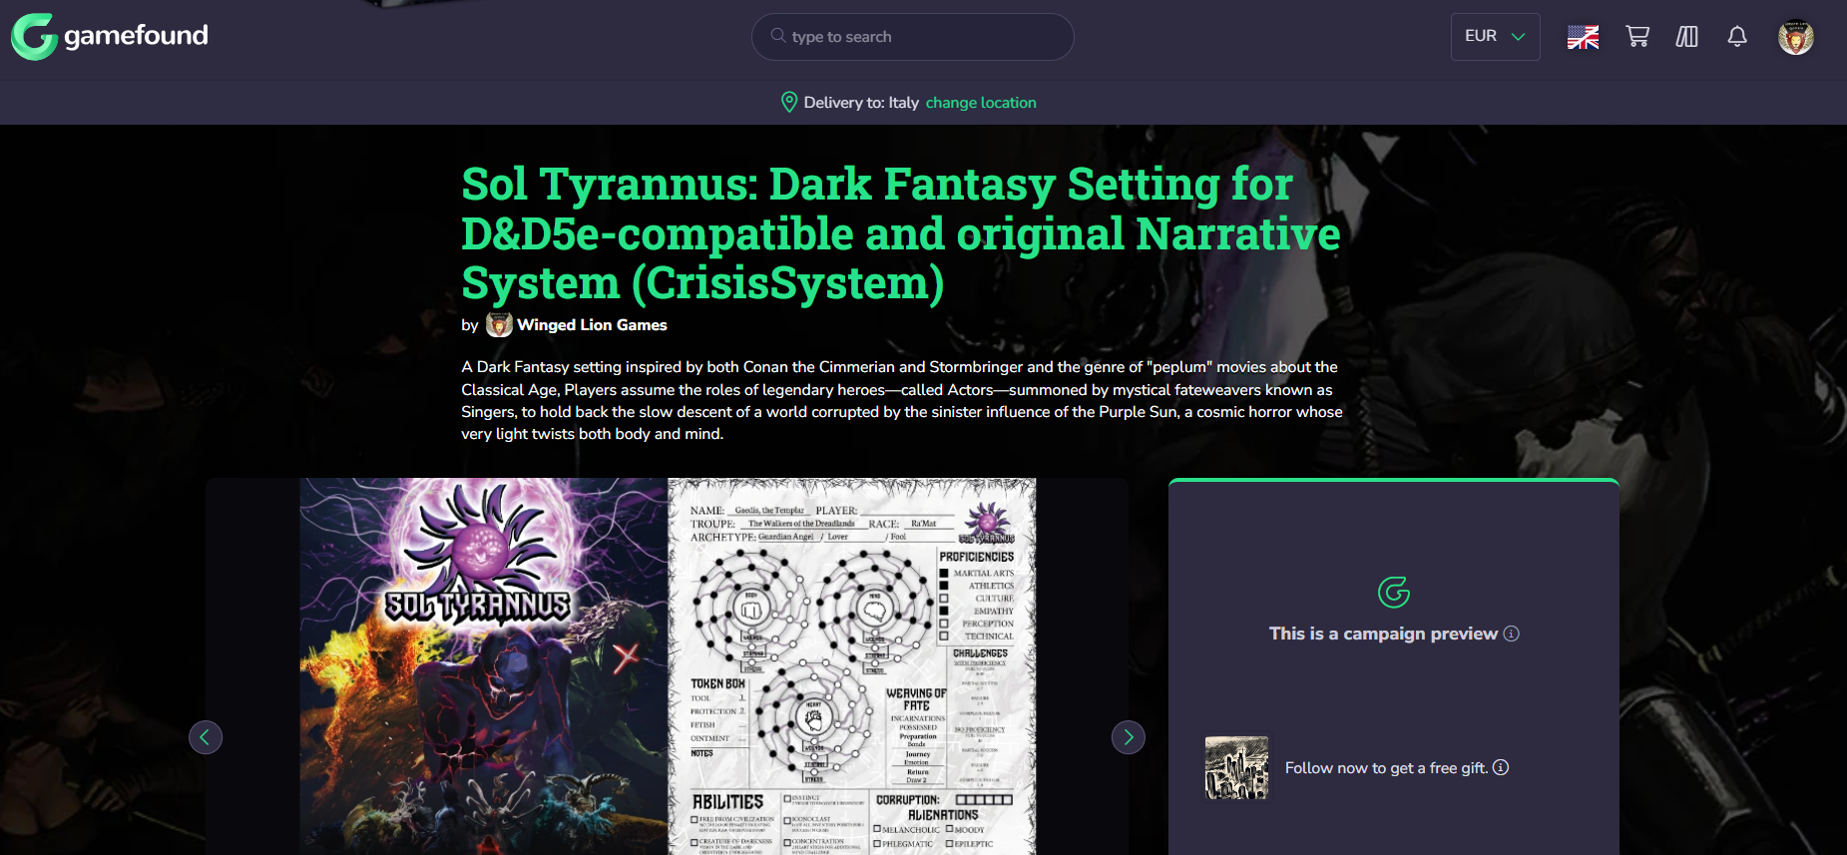
Task: Open the Sol Tyrannus cover artwork
Action: pos(484,666)
